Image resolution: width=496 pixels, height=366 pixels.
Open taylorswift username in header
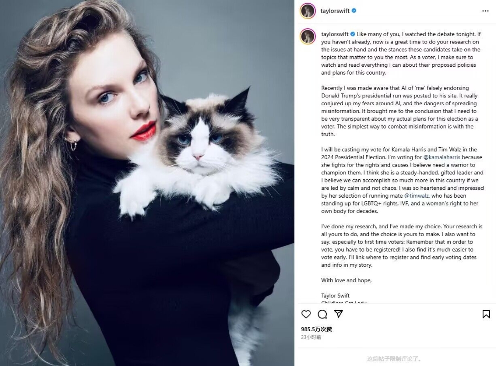334,11
